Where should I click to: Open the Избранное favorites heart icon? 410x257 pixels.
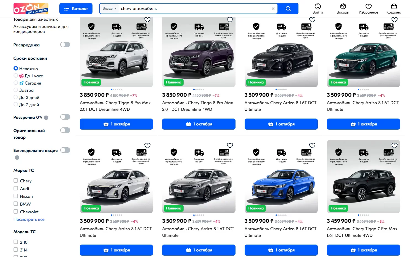pyautogui.click(x=368, y=9)
